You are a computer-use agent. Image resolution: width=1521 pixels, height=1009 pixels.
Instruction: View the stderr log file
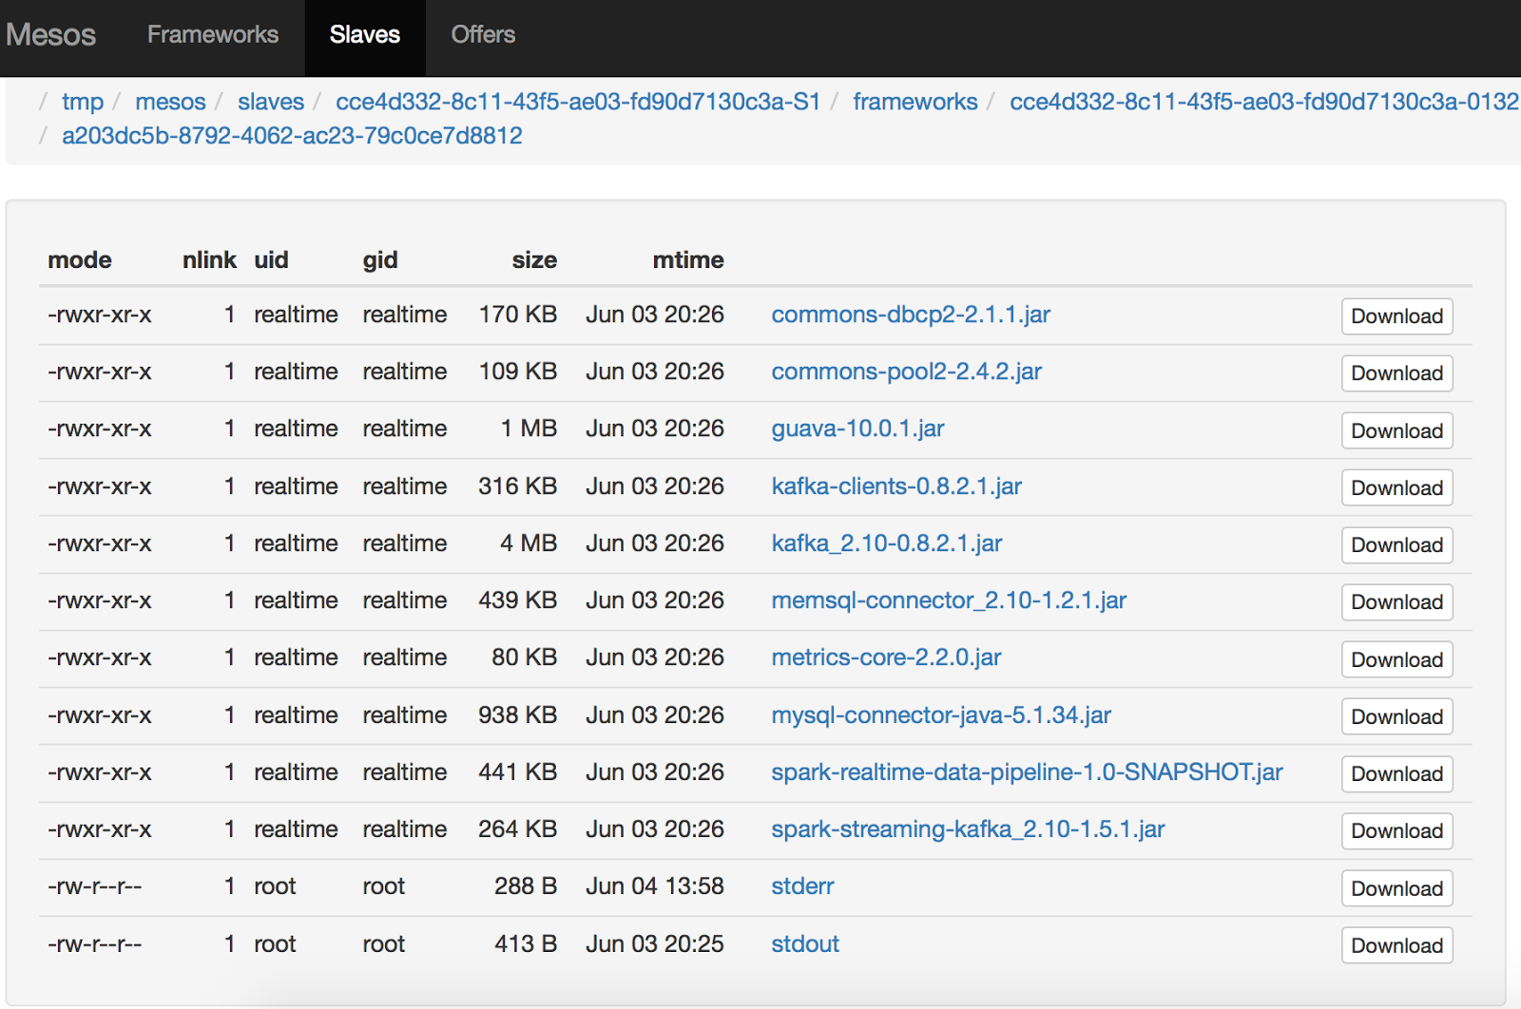pyautogui.click(x=801, y=886)
